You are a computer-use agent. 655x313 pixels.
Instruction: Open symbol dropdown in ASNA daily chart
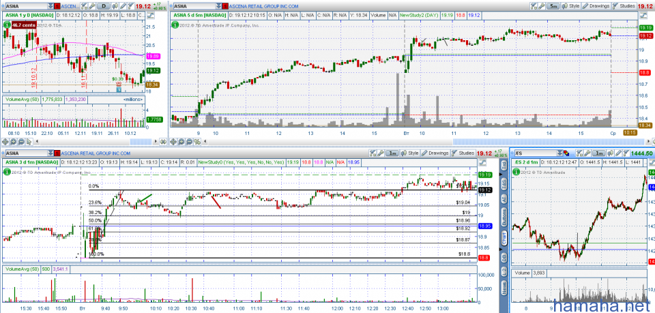[x=50, y=6]
